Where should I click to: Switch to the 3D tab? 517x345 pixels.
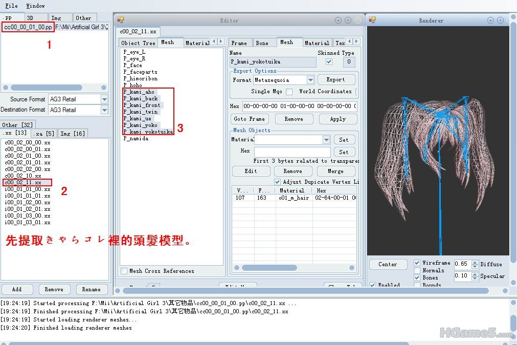pyautogui.click(x=36, y=18)
